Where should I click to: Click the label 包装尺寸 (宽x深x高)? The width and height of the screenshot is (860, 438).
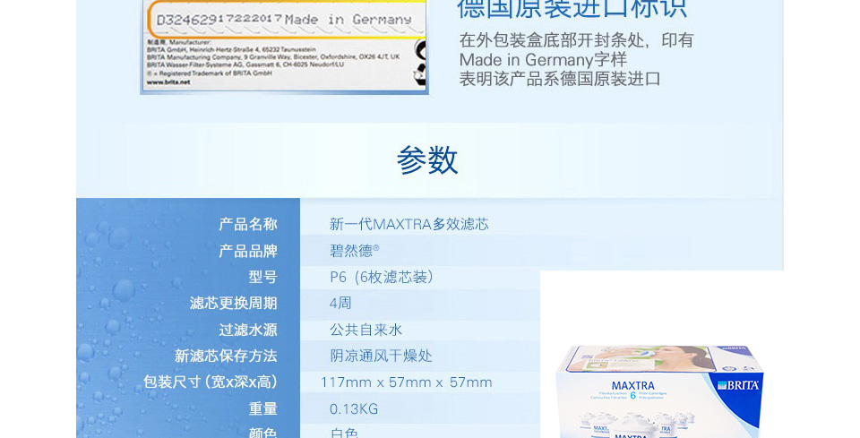tap(211, 382)
